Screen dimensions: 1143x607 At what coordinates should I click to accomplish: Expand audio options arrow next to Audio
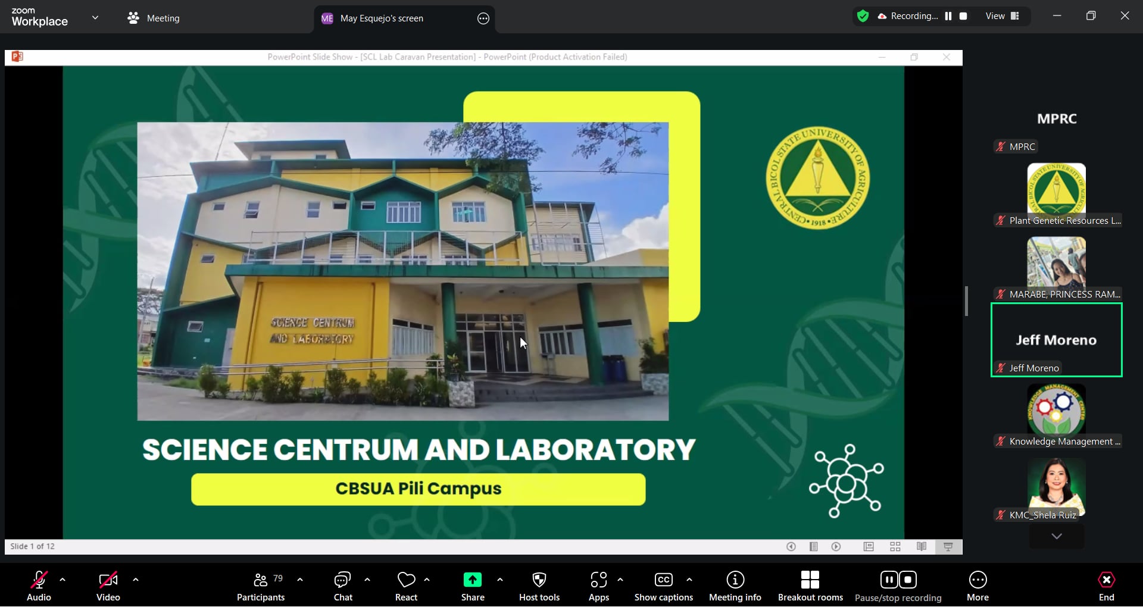tap(63, 580)
